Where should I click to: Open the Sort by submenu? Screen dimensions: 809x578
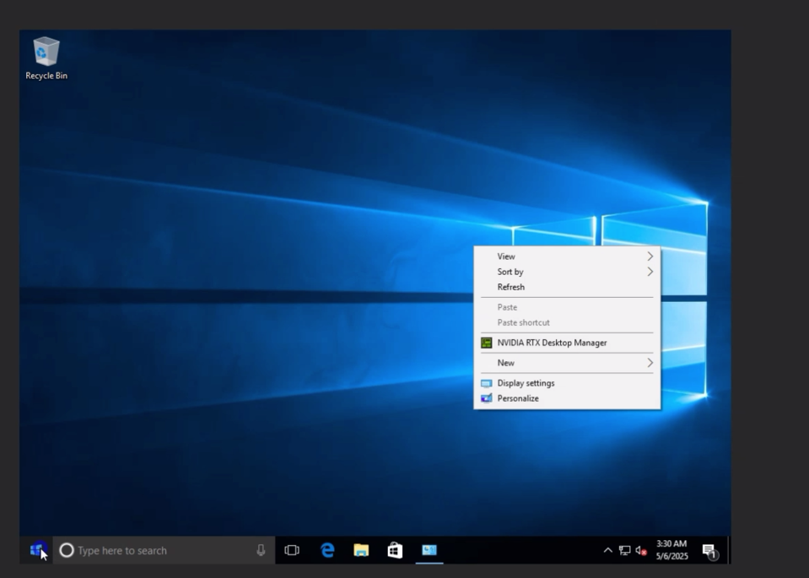(x=567, y=272)
